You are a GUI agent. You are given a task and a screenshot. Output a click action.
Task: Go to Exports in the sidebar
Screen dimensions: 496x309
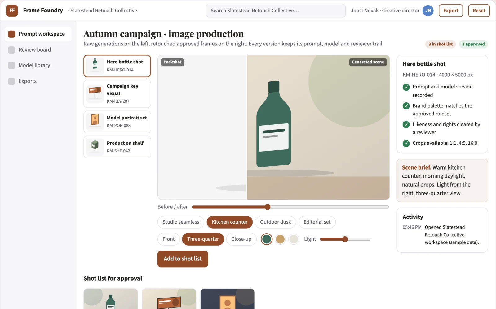(x=38, y=81)
